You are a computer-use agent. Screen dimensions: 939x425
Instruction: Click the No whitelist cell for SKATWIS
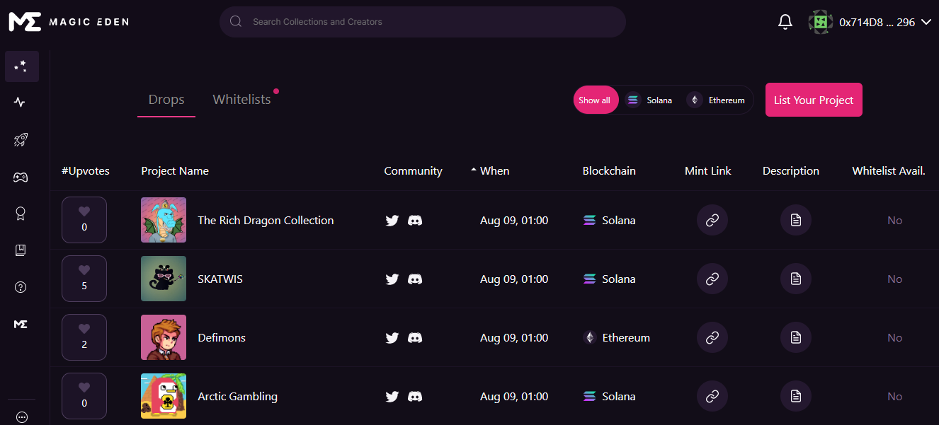click(895, 279)
